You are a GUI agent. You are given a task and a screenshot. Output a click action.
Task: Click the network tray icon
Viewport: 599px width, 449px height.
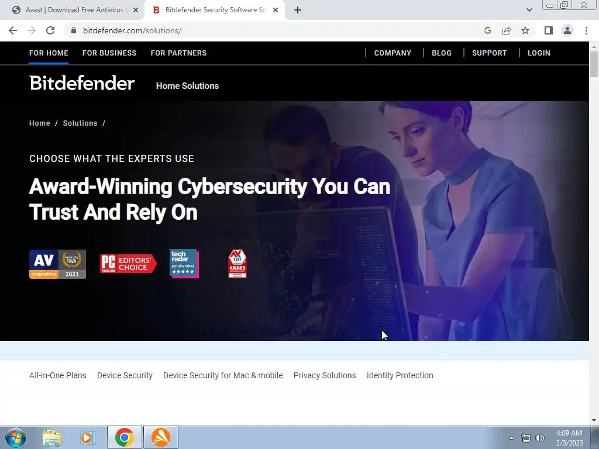coord(526,438)
